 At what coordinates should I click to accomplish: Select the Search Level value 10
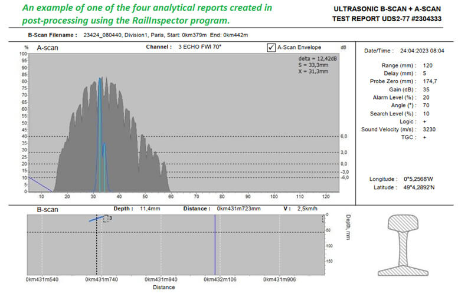click(426, 114)
